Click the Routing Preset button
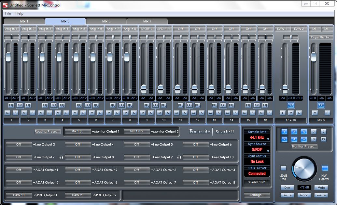Image resolution: width=337 pixels, height=205 pixels. (x=48, y=132)
